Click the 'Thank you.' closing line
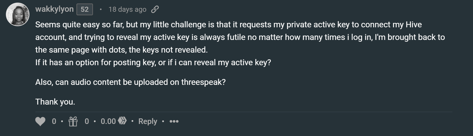Viewport: 473px width, 136px height. (55, 102)
